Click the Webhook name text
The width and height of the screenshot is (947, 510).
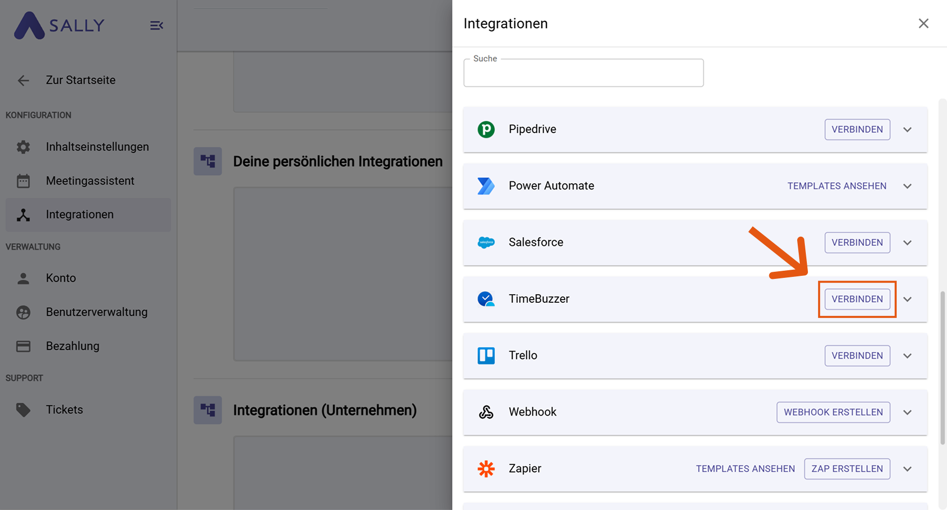pyautogui.click(x=533, y=412)
